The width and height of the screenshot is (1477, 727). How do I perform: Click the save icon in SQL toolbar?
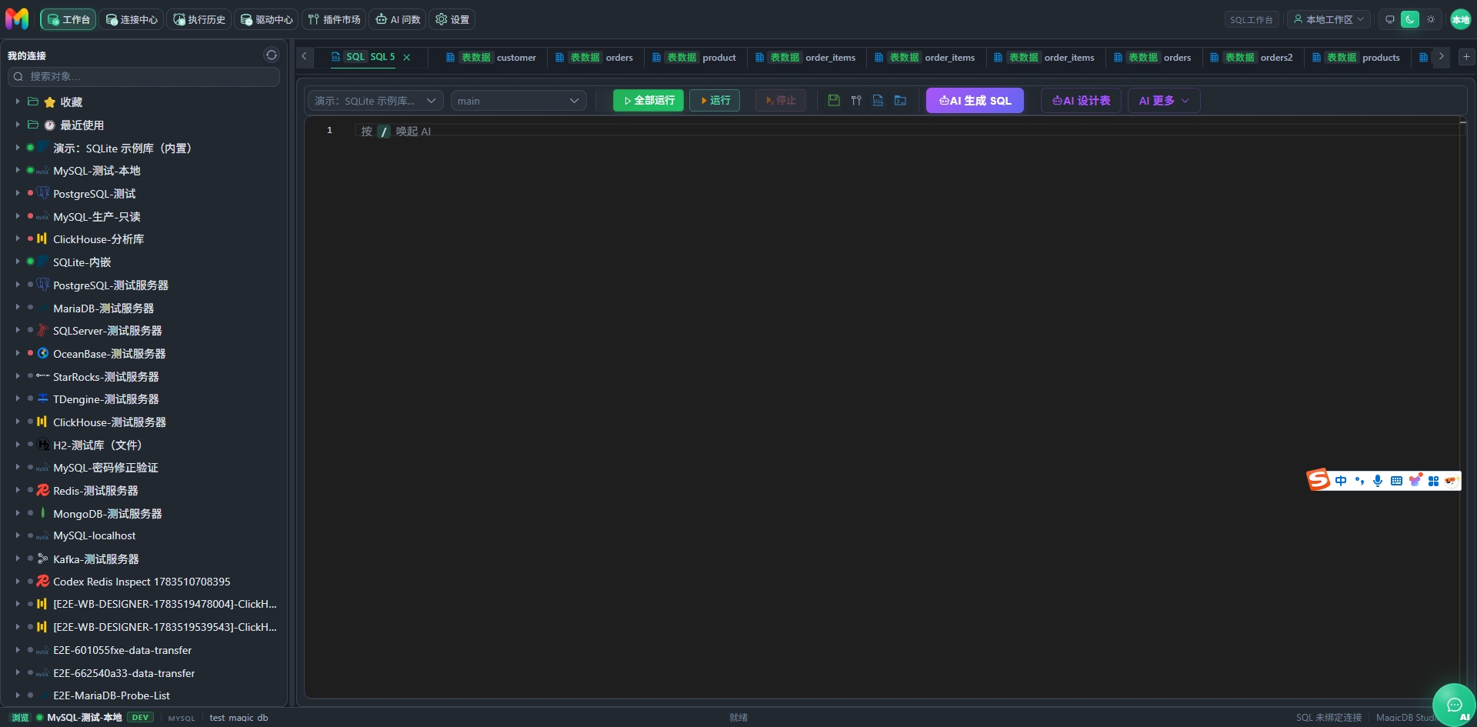pos(834,101)
